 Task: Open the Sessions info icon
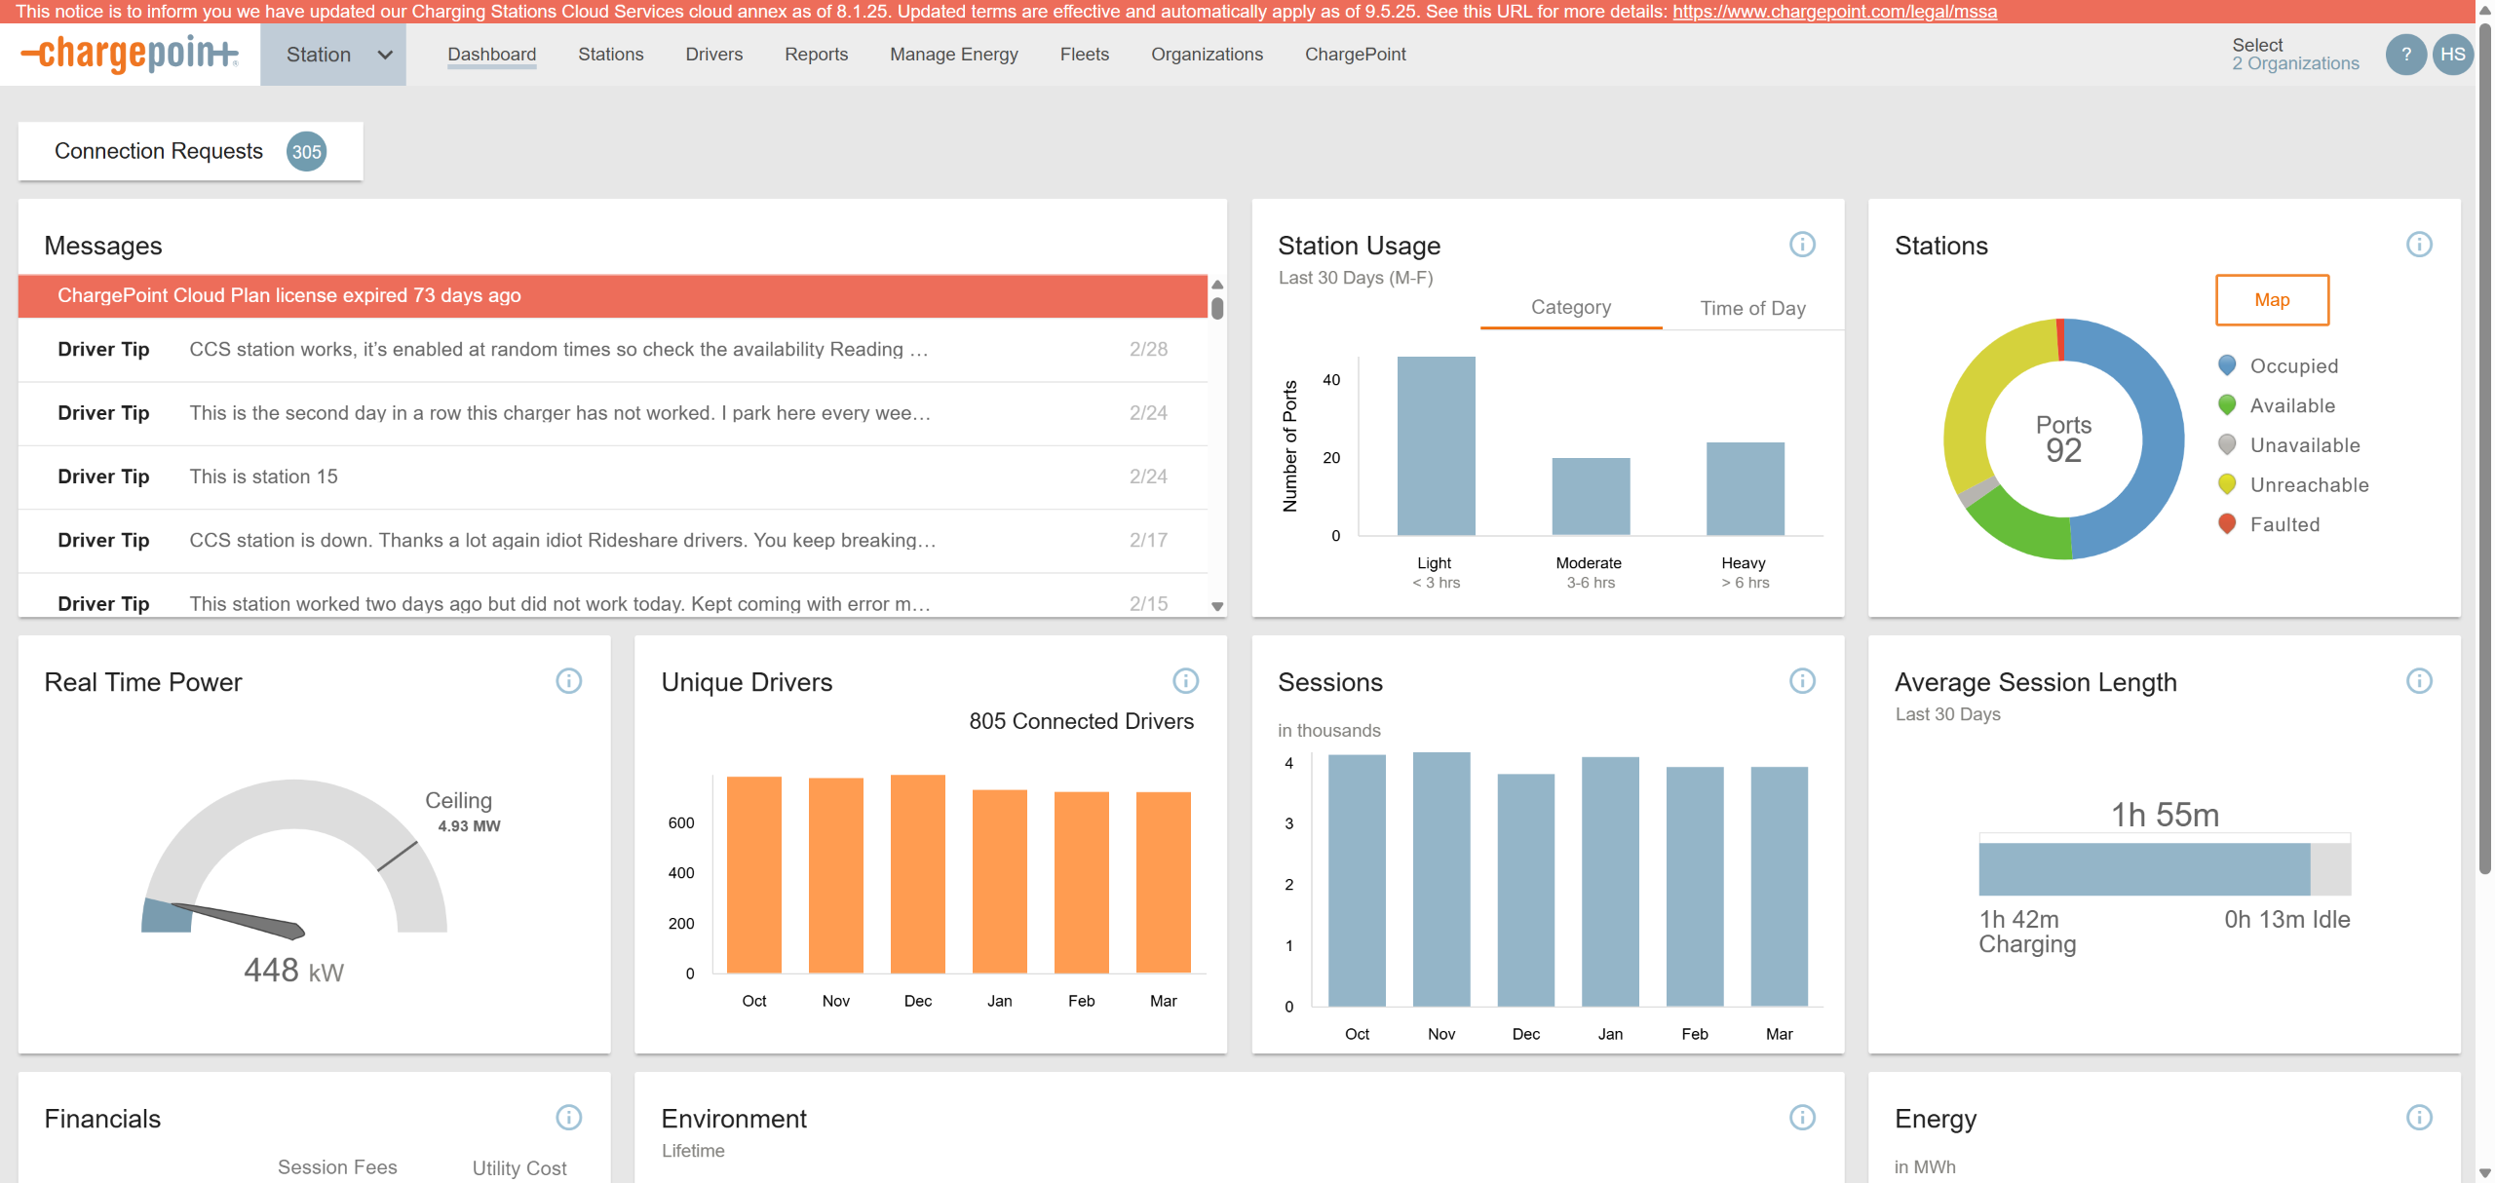coord(1802,681)
